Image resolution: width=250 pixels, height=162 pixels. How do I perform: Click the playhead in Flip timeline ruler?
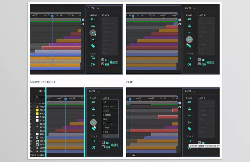(x=130, y=99)
